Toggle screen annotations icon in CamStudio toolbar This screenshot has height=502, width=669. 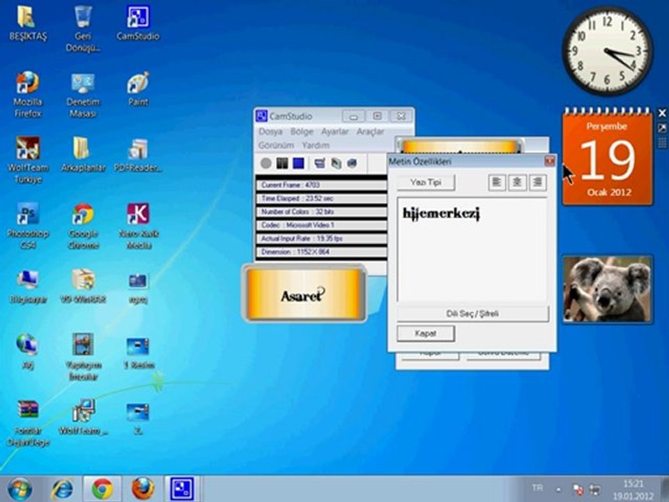(320, 163)
